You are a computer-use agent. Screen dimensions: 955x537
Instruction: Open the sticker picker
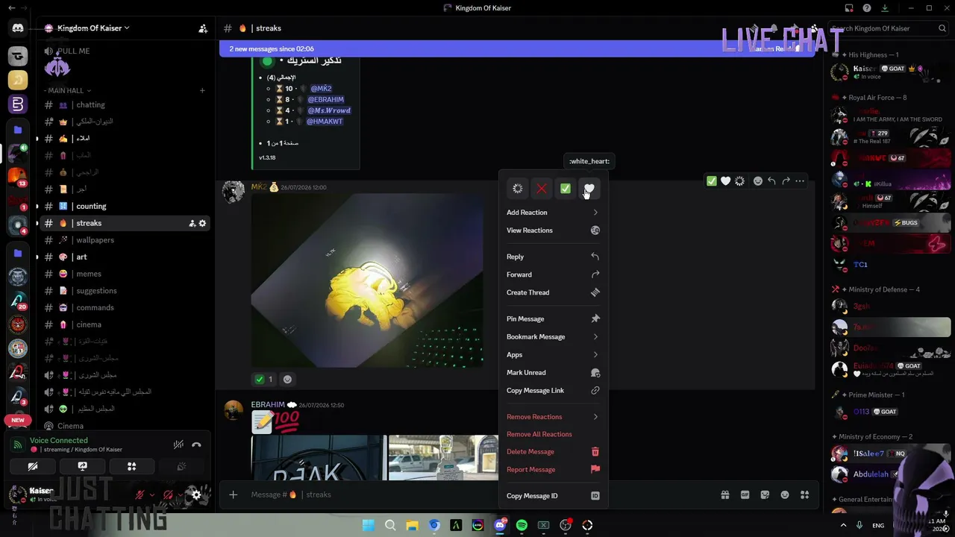[x=765, y=494]
